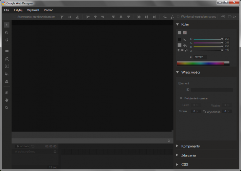
Task: Click the align horizontal centers icon
Action: pyautogui.click(x=95, y=17)
